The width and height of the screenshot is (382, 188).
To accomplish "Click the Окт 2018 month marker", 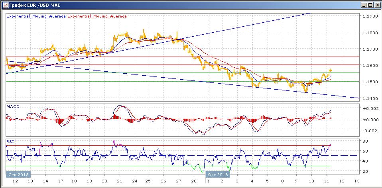I will click(x=218, y=174).
